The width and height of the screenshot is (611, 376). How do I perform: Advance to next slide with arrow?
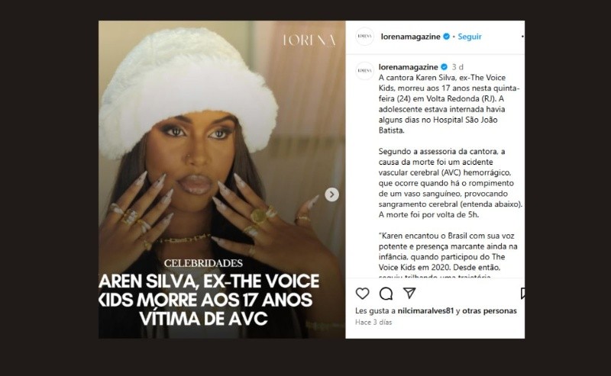pyautogui.click(x=331, y=194)
